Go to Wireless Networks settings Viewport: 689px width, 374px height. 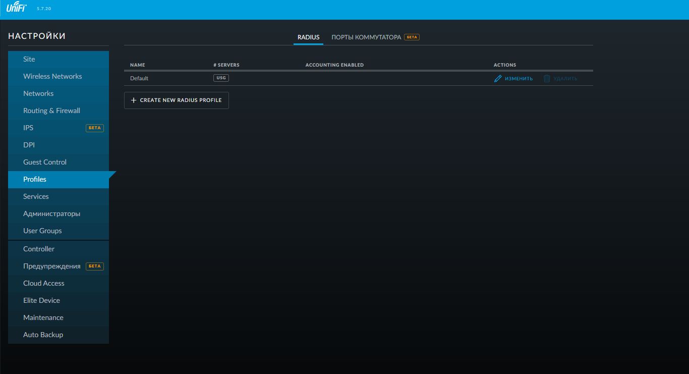[52, 76]
